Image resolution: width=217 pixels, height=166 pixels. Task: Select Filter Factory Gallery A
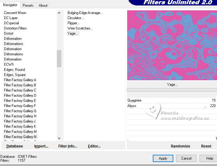point(20,80)
